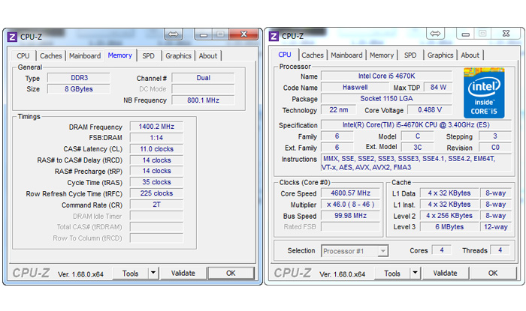Click Command Rate value 2T
Image resolution: width=526 pixels, height=311 pixels.
pyautogui.click(x=156, y=205)
